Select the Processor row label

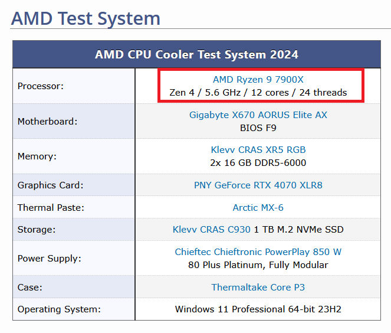click(40, 86)
